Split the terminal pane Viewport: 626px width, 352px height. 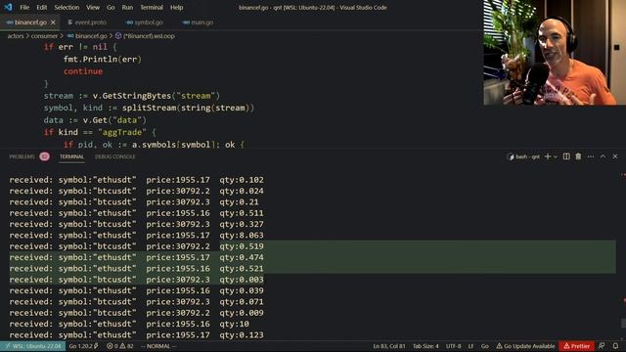click(566, 156)
